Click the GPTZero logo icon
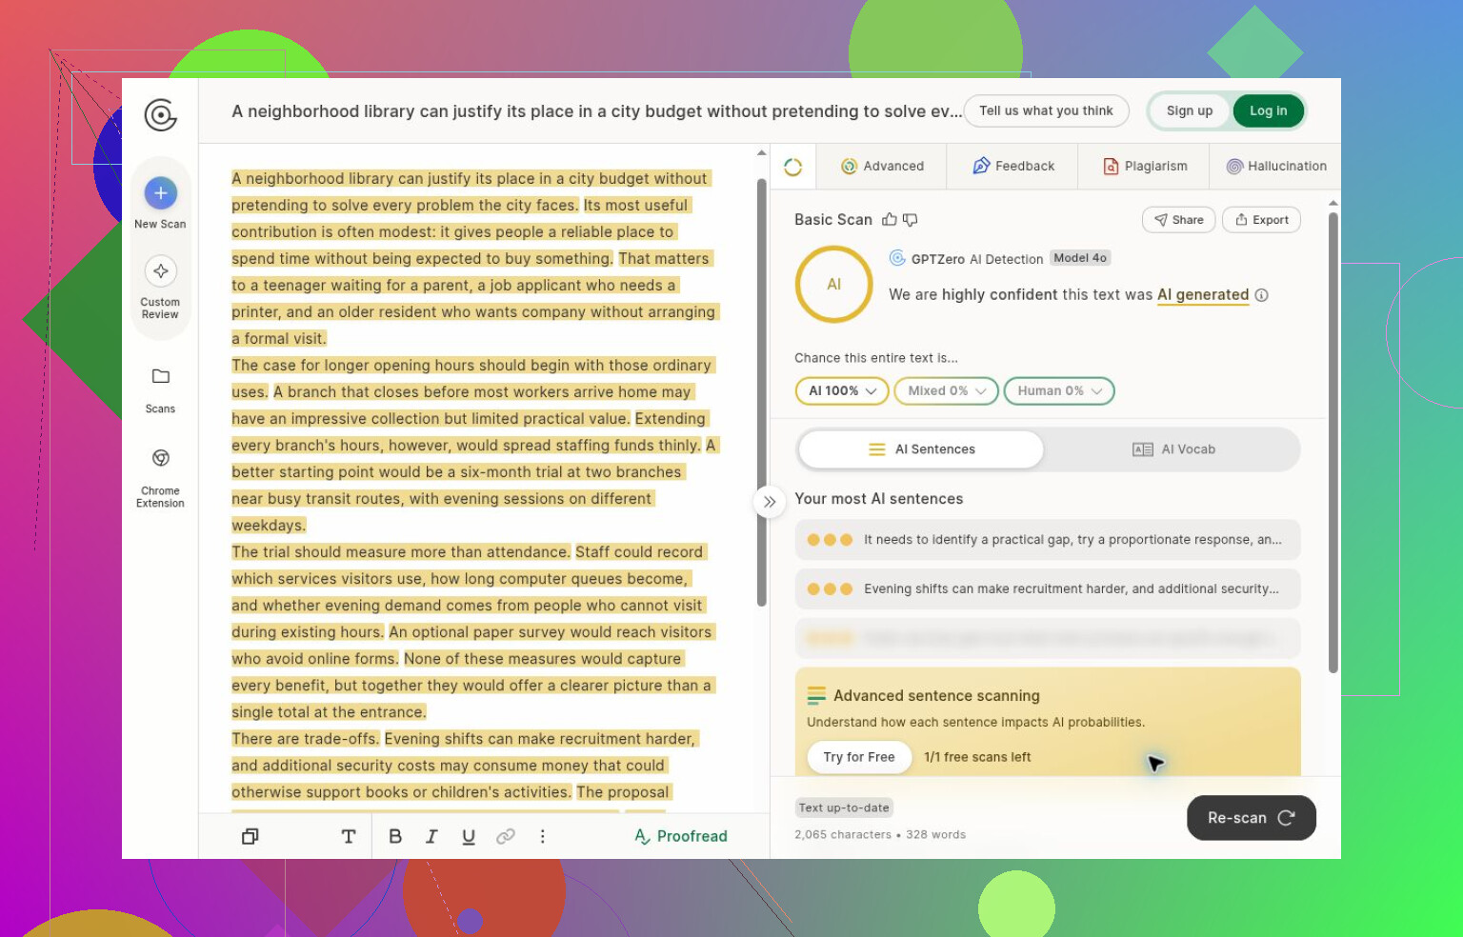This screenshot has width=1463, height=937. (160, 115)
